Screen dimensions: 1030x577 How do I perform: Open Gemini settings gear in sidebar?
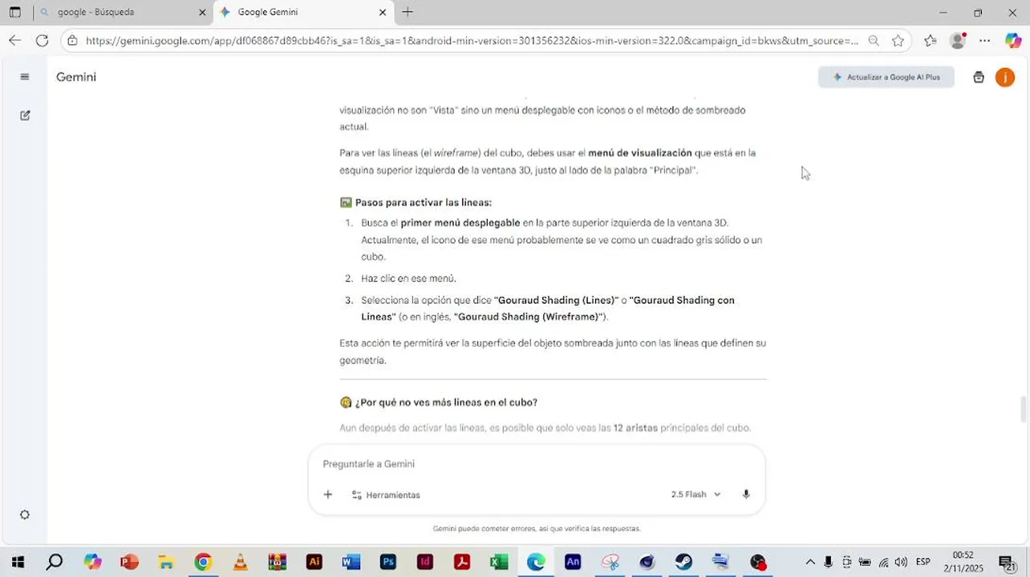[25, 514]
